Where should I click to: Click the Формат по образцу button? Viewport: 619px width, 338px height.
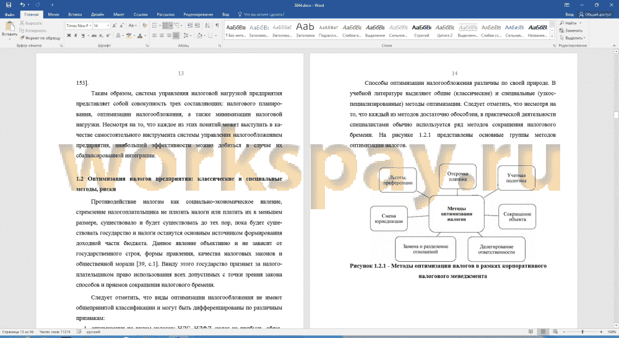(x=40, y=38)
